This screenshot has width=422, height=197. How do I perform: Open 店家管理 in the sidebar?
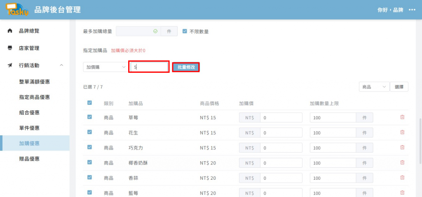point(29,48)
